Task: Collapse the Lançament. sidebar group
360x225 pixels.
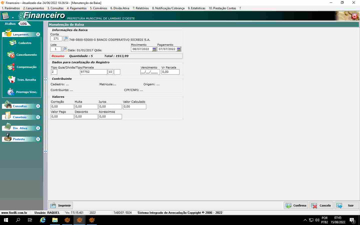Action: tap(38, 34)
